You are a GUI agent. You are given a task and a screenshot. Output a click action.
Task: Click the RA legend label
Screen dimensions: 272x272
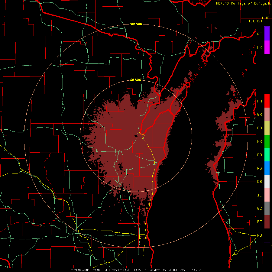[x=259, y=155]
